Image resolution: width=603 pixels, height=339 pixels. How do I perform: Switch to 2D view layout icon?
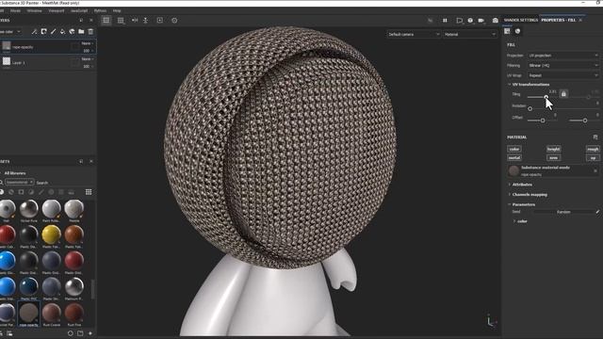click(x=121, y=21)
